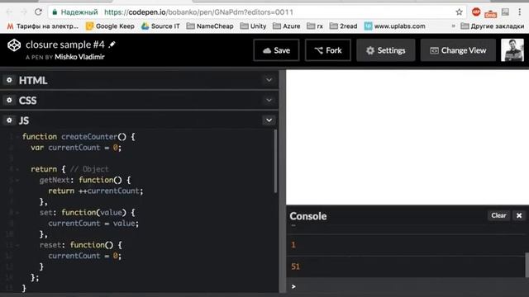The height and width of the screenshot is (297, 529).
Task: Open user avatar menu
Action: point(512,49)
